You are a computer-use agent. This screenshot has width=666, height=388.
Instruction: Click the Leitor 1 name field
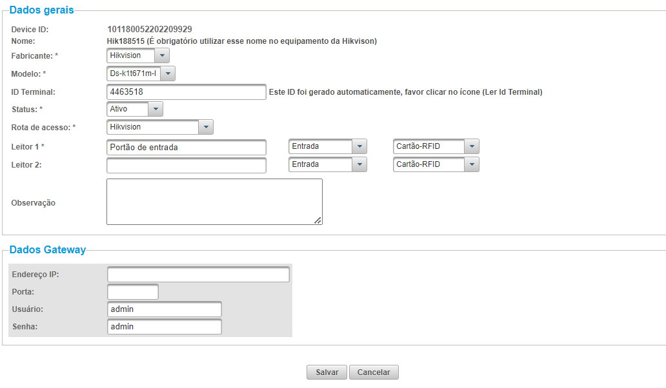pos(186,147)
